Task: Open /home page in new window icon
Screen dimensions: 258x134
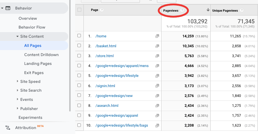Action: [157, 36]
